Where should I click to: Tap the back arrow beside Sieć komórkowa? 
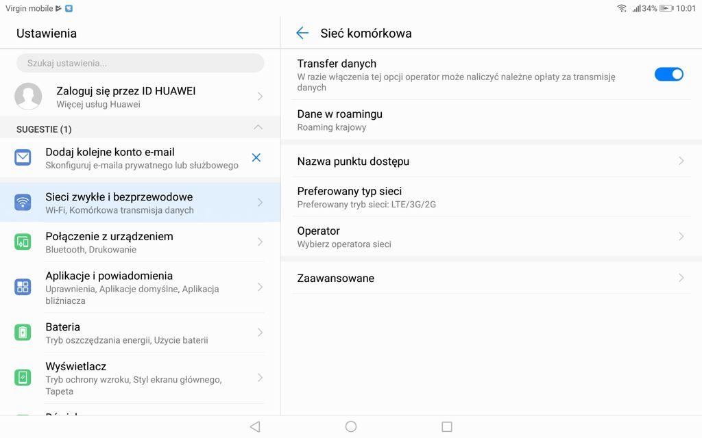[x=302, y=33]
